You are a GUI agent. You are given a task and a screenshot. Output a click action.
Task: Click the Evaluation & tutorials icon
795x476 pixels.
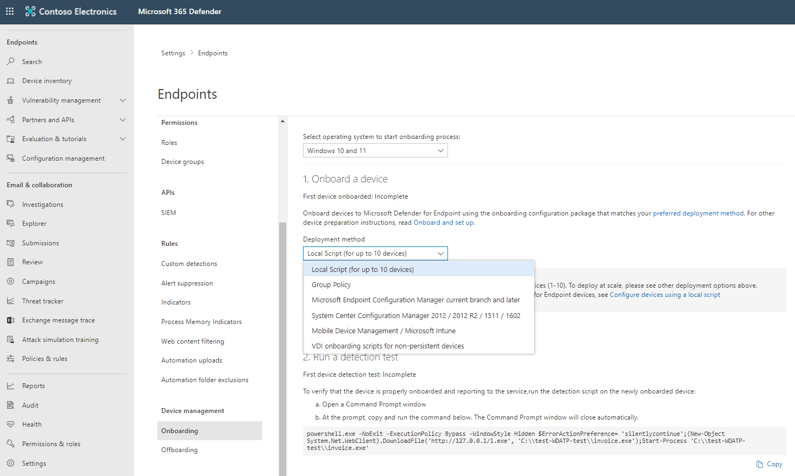pyautogui.click(x=10, y=139)
